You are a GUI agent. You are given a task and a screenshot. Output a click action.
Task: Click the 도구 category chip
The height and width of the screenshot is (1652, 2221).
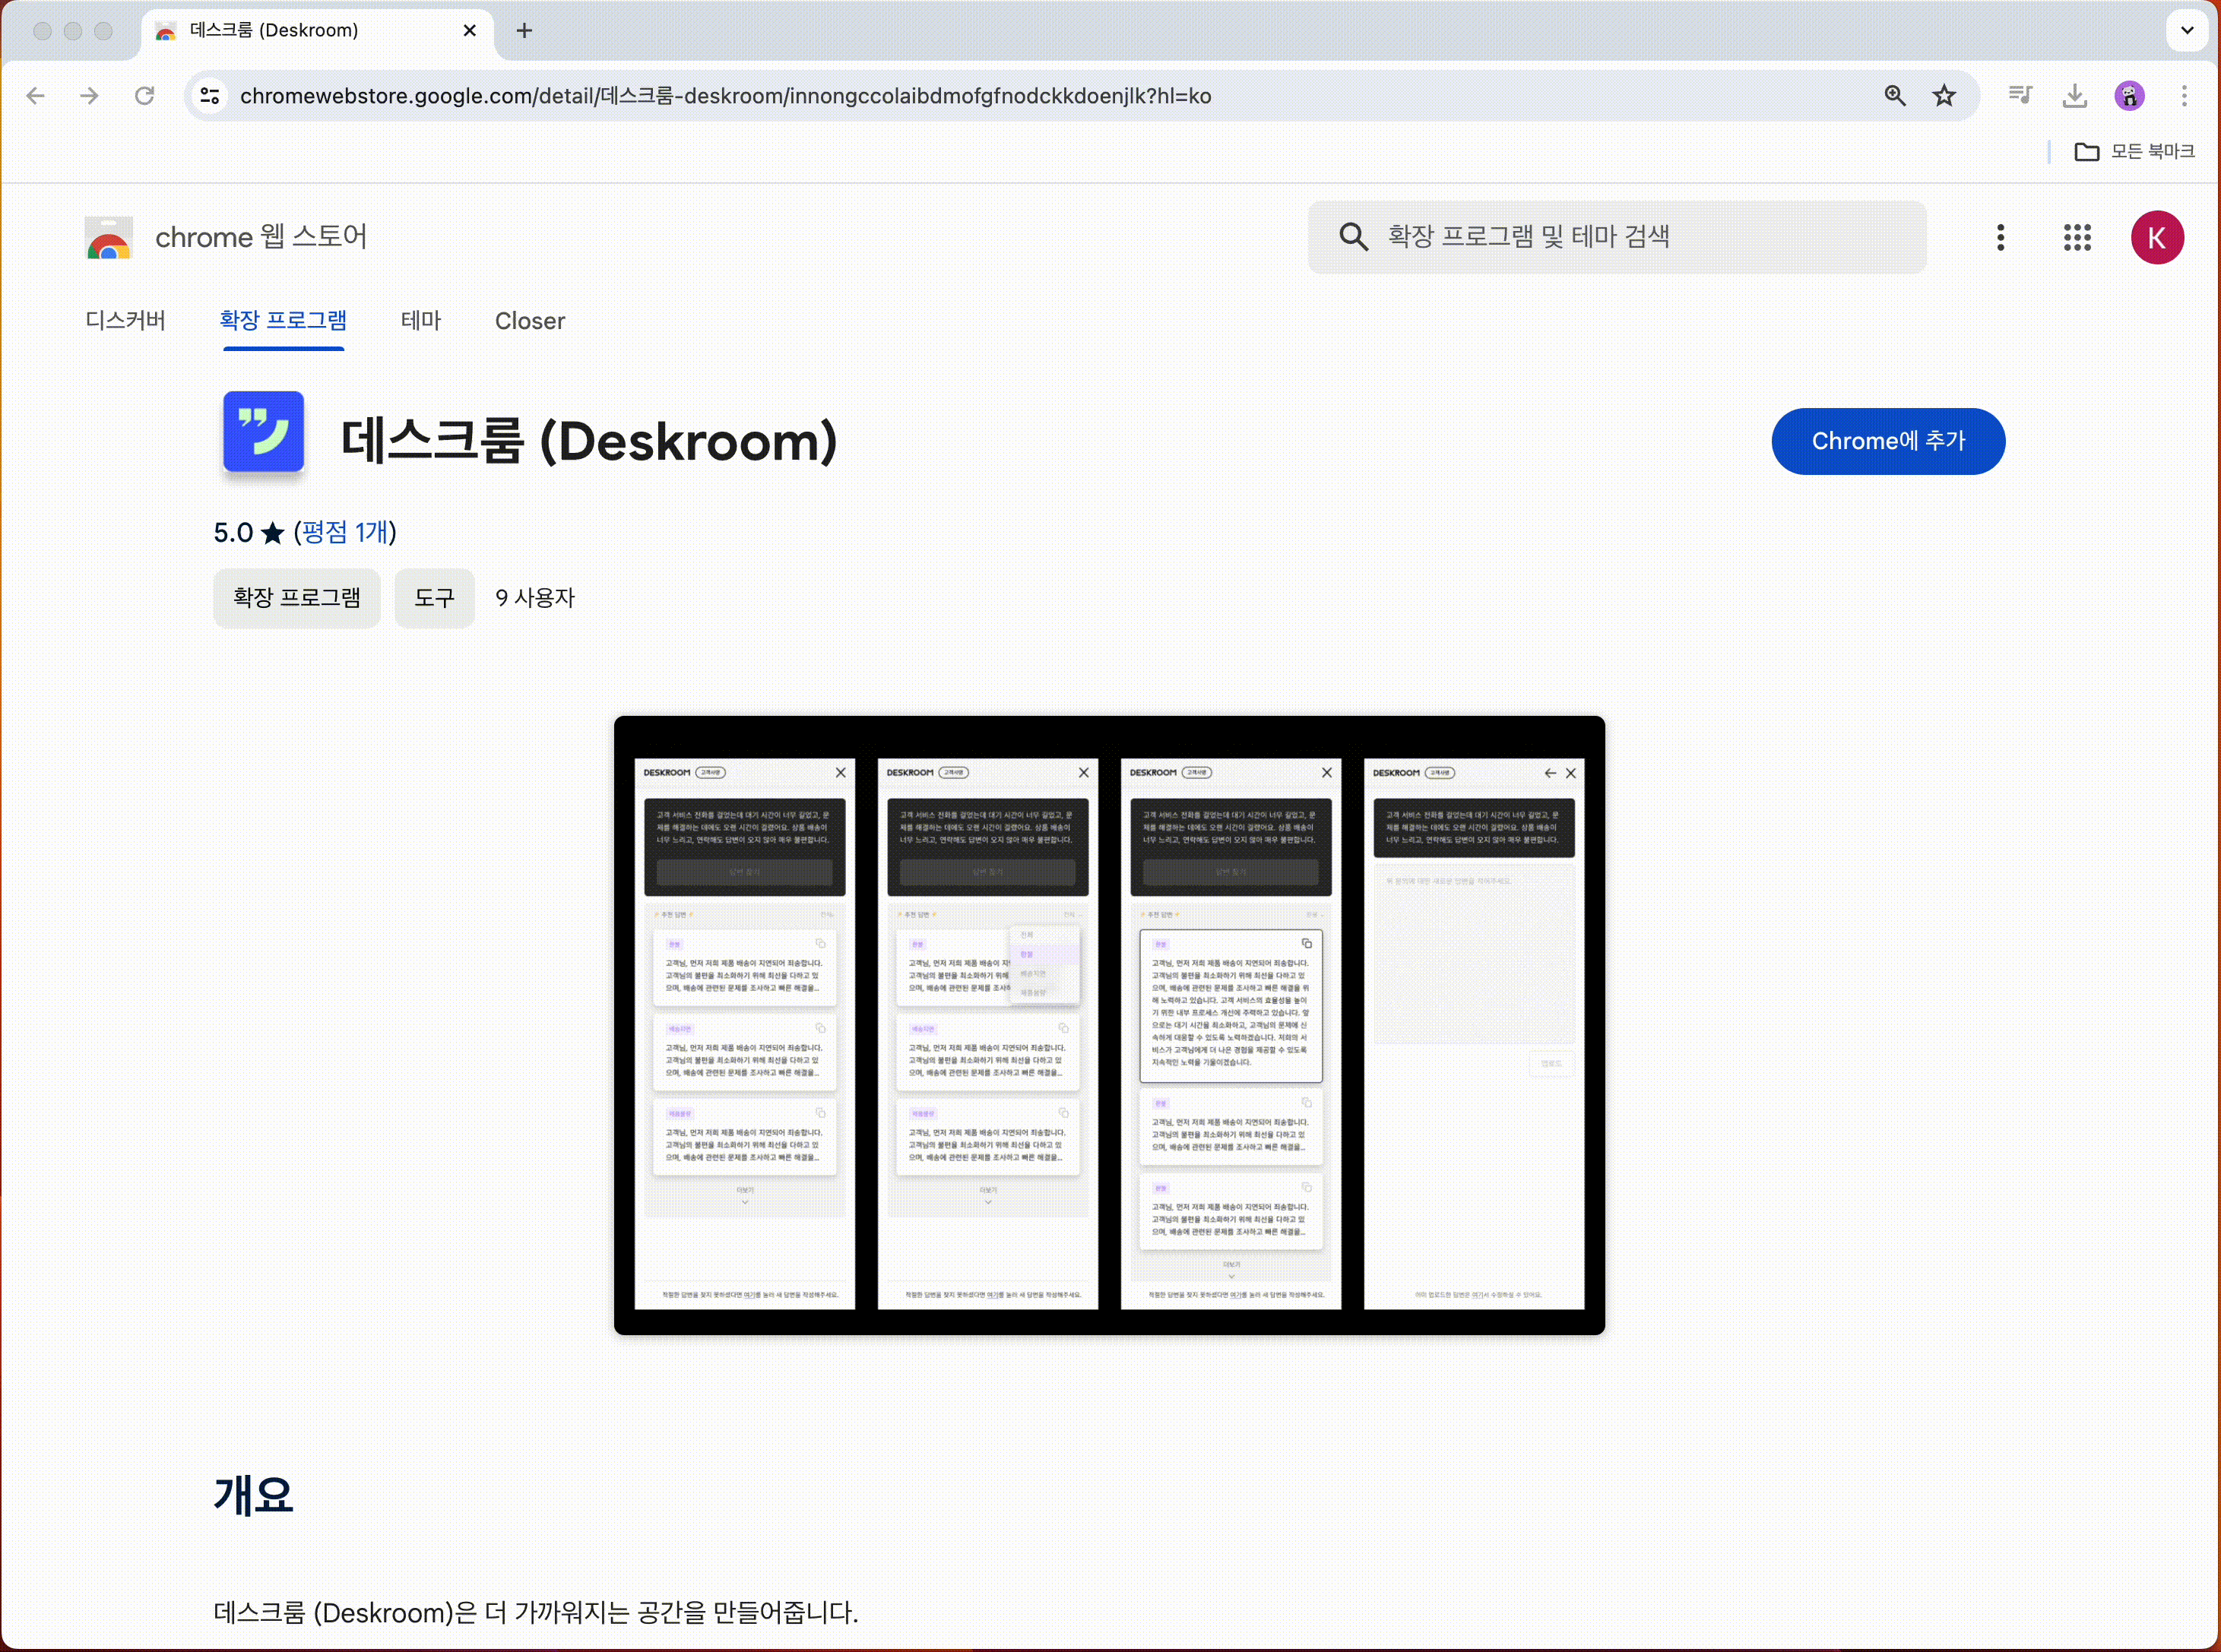tap(434, 598)
